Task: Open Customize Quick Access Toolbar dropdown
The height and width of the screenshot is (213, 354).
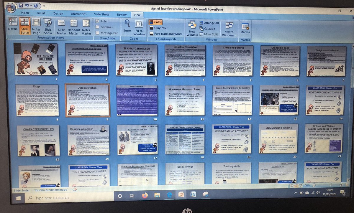Action: [44, 6]
